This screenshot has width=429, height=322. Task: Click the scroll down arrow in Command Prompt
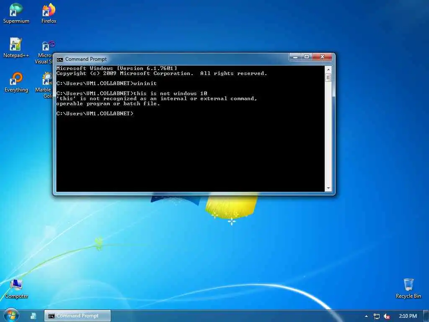pyautogui.click(x=328, y=188)
